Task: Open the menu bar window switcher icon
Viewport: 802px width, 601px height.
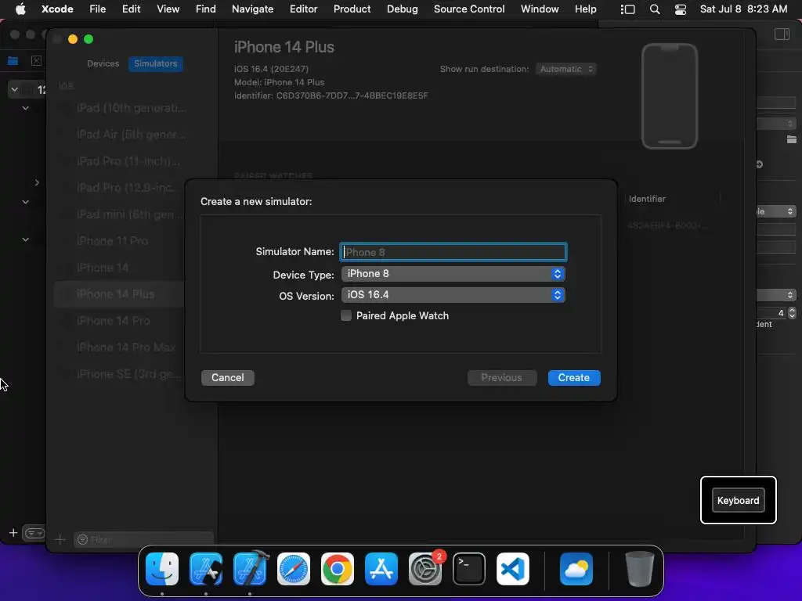Action: pos(627,9)
